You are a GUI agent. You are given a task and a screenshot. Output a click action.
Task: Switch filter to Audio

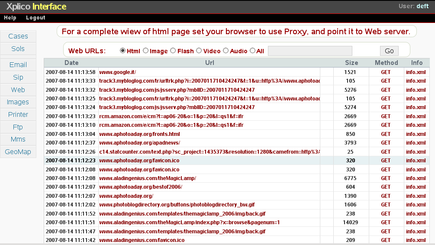[x=226, y=51]
